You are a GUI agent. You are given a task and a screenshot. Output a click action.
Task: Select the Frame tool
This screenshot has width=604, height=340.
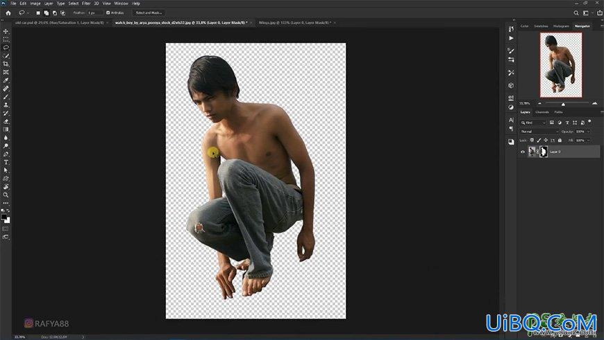(x=6, y=72)
